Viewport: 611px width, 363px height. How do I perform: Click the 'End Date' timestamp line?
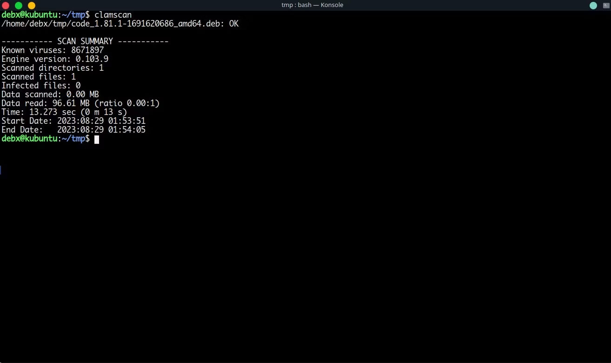tap(73, 130)
